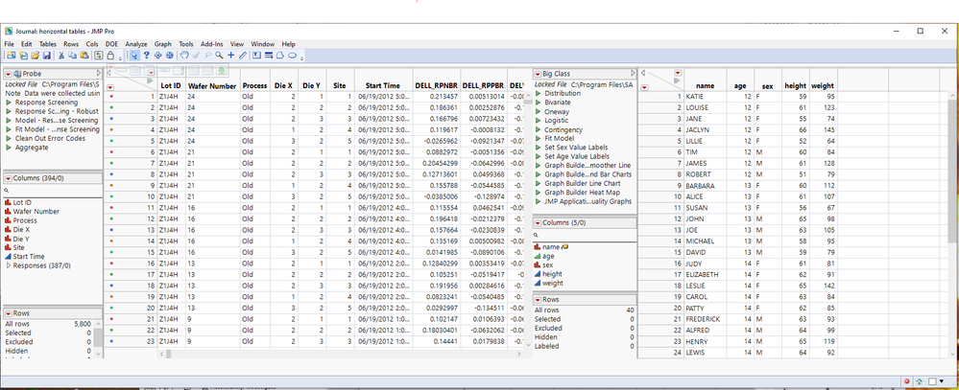The width and height of the screenshot is (959, 390).
Task: Run the Logistic script green triangle
Action: tap(539, 121)
